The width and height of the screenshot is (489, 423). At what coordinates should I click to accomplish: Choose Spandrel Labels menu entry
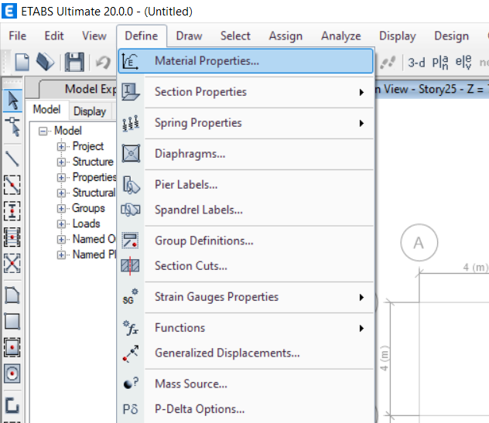click(x=245, y=210)
